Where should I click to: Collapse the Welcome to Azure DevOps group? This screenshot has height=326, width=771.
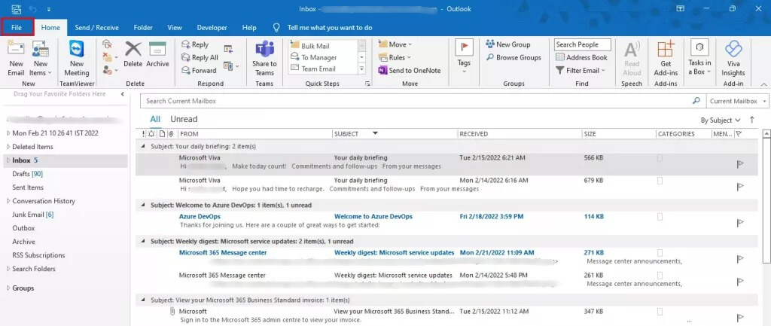pyautogui.click(x=143, y=205)
